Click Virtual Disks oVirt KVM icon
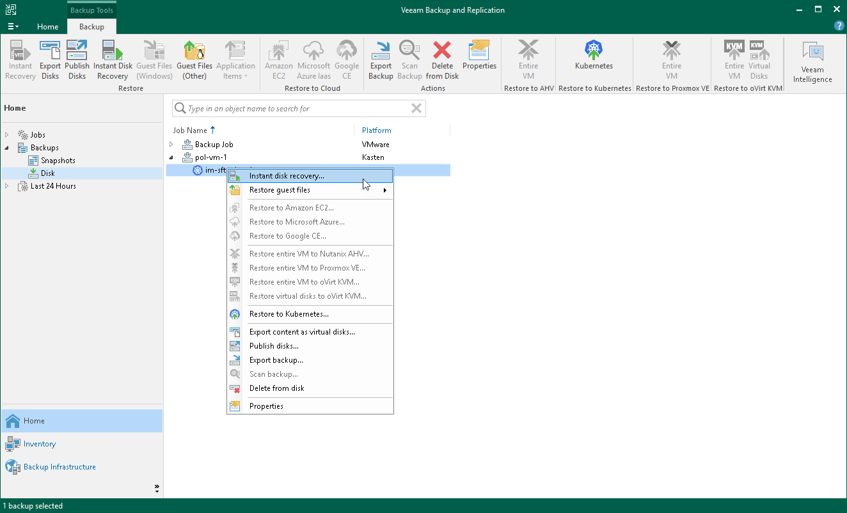The height and width of the screenshot is (513, 847). (x=759, y=60)
